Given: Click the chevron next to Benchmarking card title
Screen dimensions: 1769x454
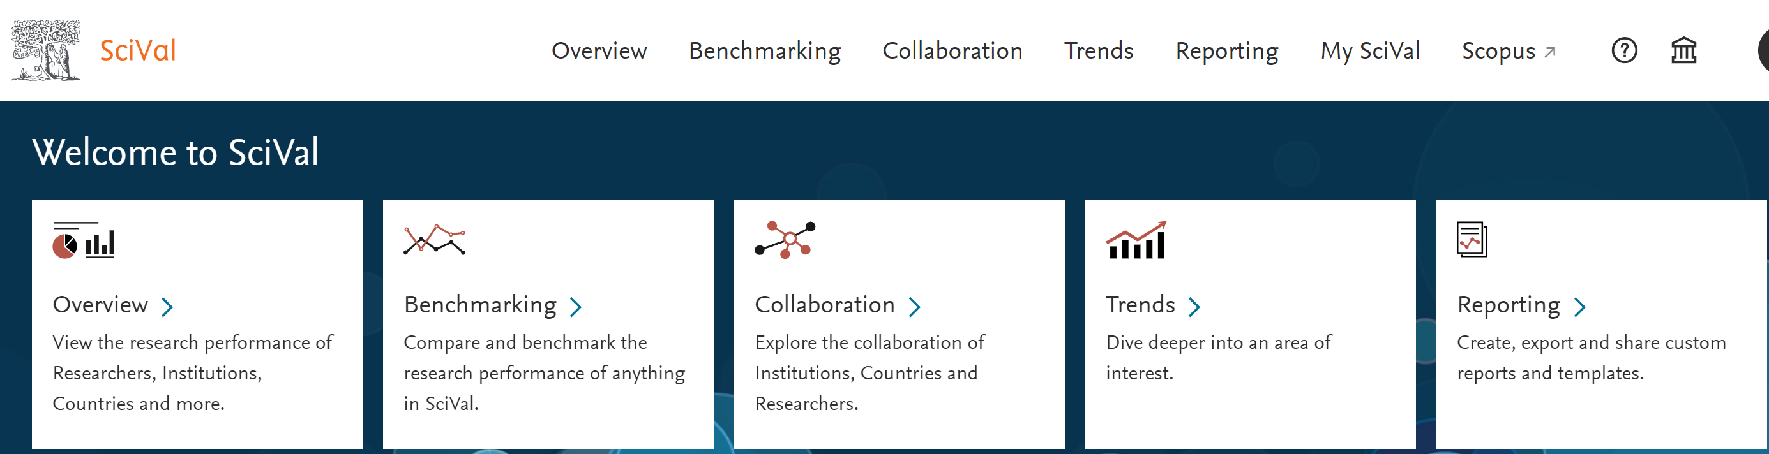Looking at the screenshot, I should click(575, 306).
